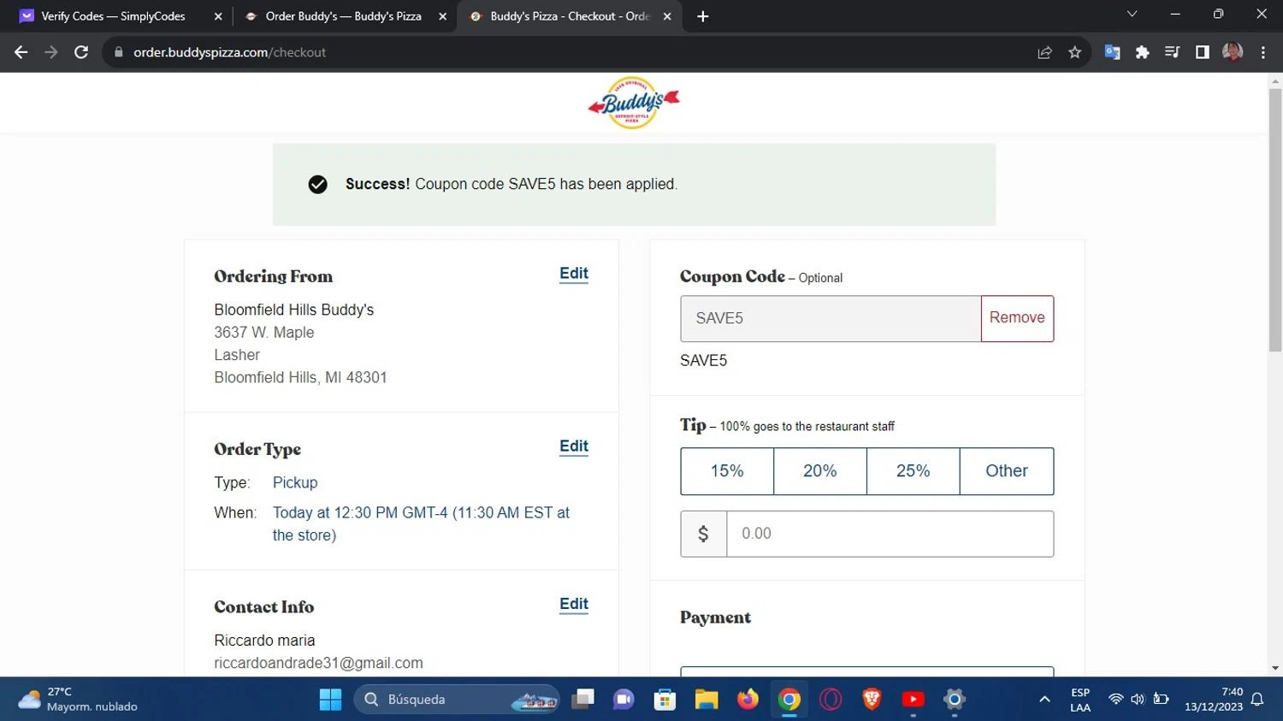Click the scrollbar down arrow

1275,669
